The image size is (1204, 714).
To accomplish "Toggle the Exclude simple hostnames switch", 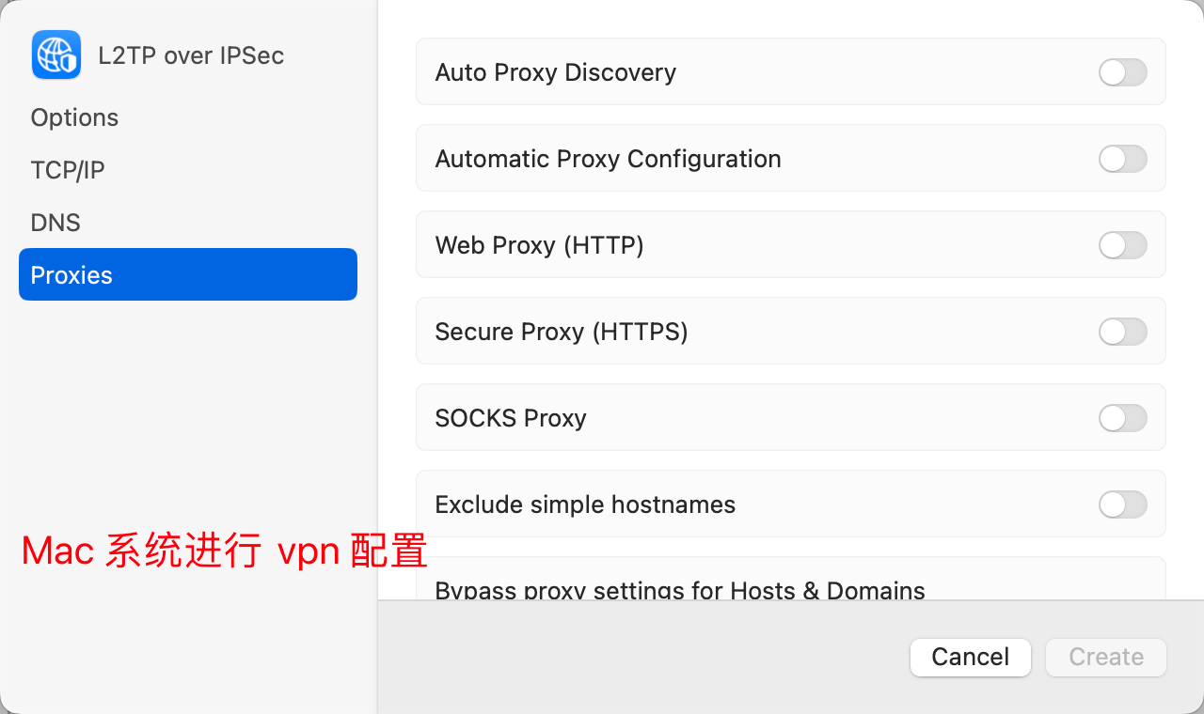I will click(x=1122, y=504).
